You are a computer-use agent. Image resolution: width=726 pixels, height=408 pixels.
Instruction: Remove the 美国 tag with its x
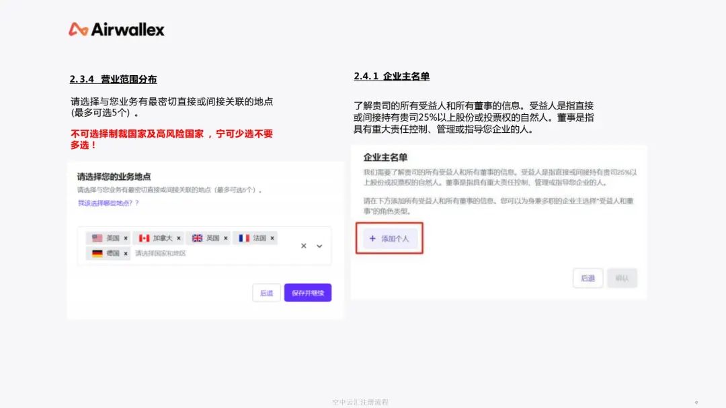126,238
